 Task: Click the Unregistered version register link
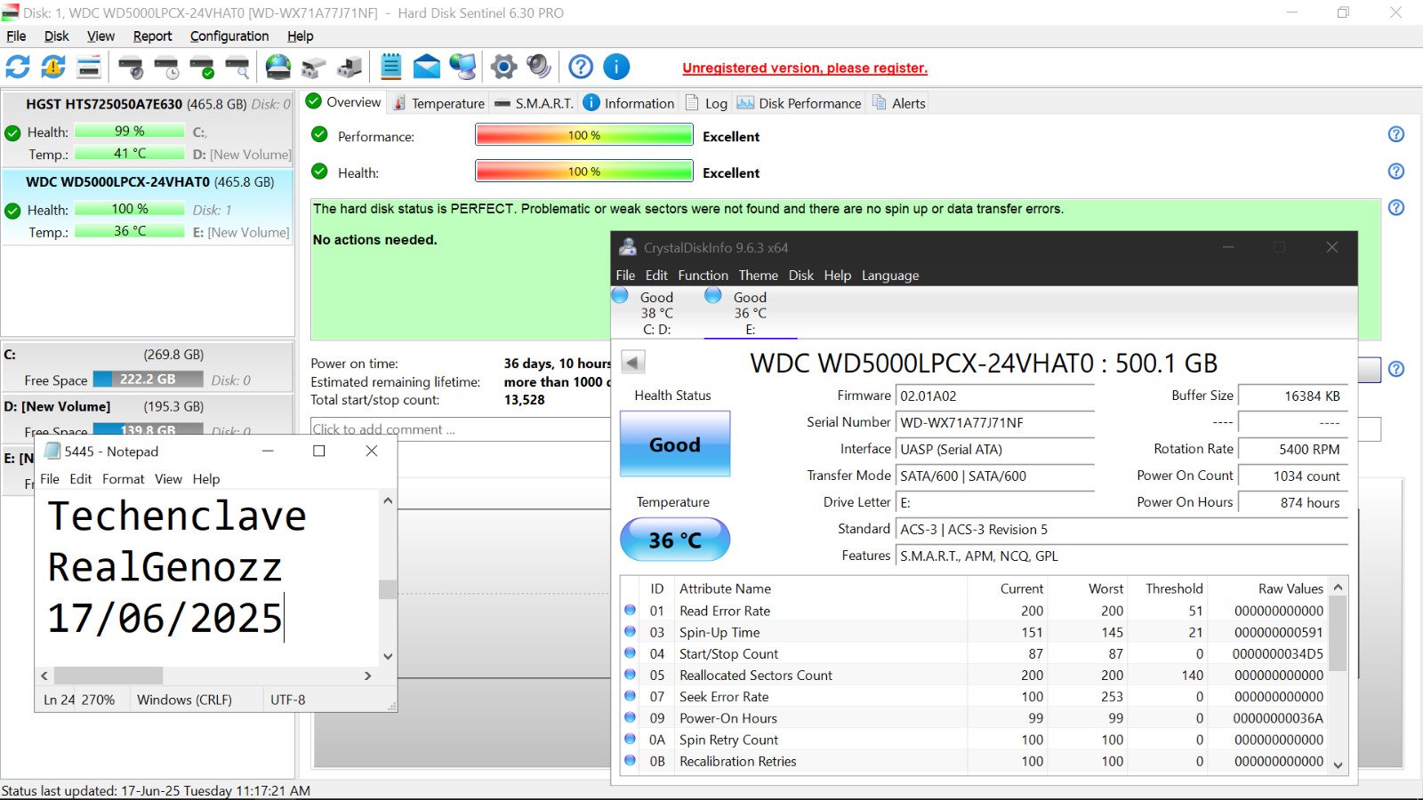805,68
